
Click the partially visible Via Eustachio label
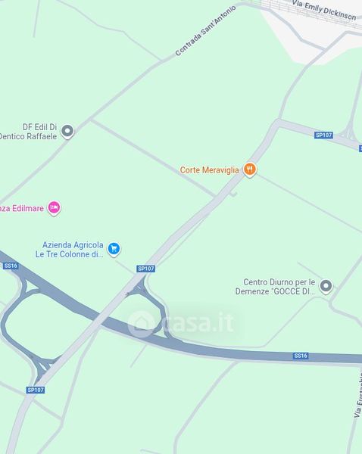coord(358,395)
